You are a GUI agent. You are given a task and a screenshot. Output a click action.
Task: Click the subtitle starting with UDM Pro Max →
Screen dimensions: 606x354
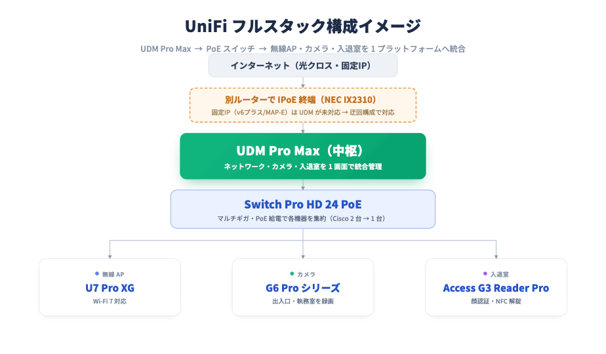303,49
